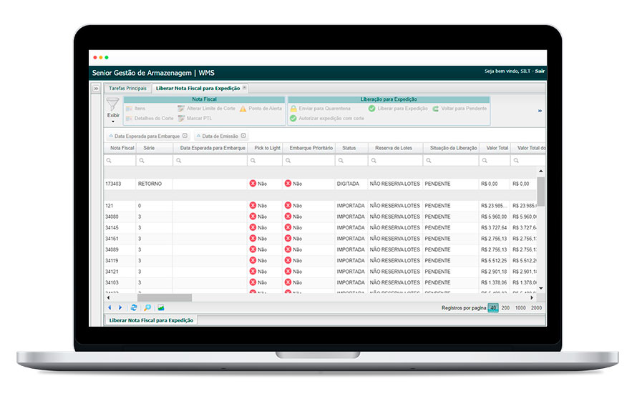Close the Liberar Nota Fiscal tab

click(245, 88)
